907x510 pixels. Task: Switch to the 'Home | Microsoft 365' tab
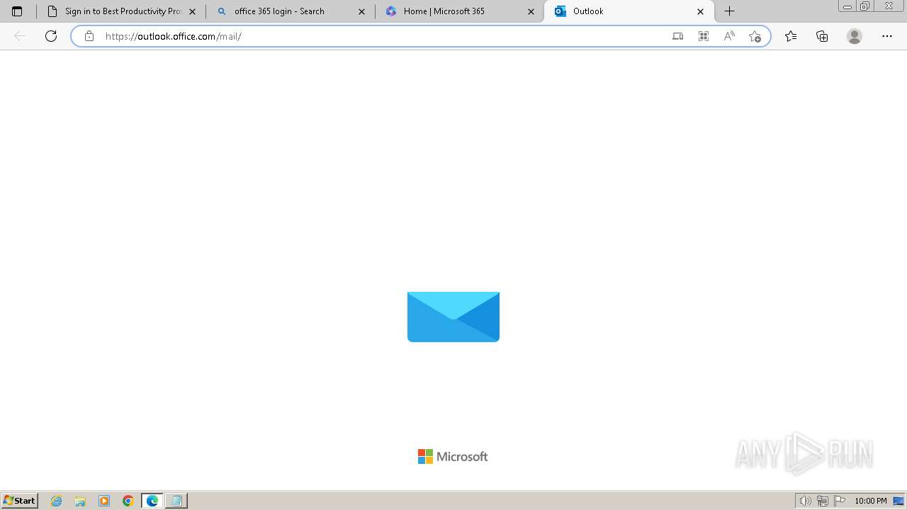tap(460, 11)
